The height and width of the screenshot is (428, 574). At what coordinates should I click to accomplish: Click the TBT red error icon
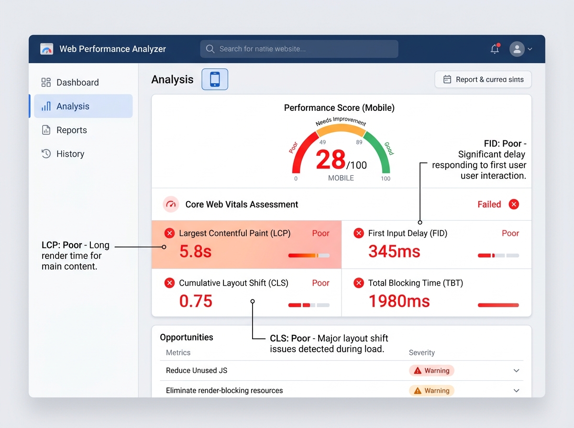359,283
